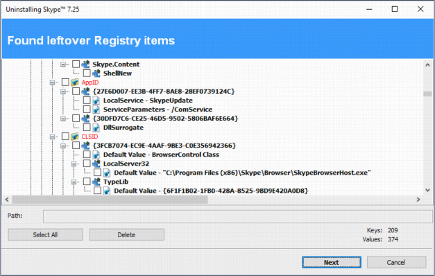Viewport: 435px width, 276px height.
Task: Click the vertical scrollbar thumb
Action: (x=427, y=94)
